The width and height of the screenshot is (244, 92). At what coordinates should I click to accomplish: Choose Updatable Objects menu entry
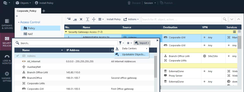coord(132,54)
